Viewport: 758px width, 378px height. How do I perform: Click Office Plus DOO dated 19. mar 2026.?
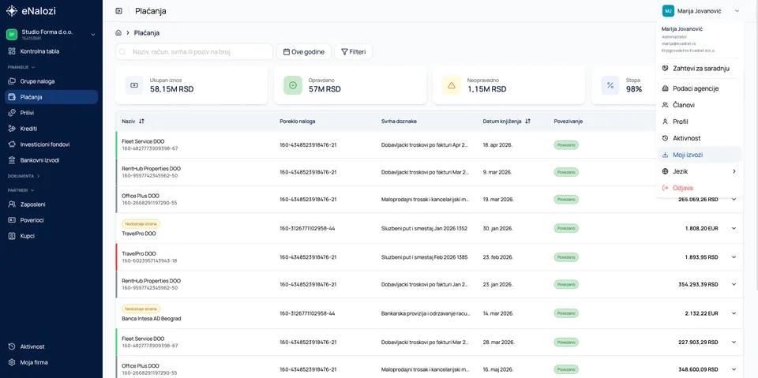tap(141, 196)
